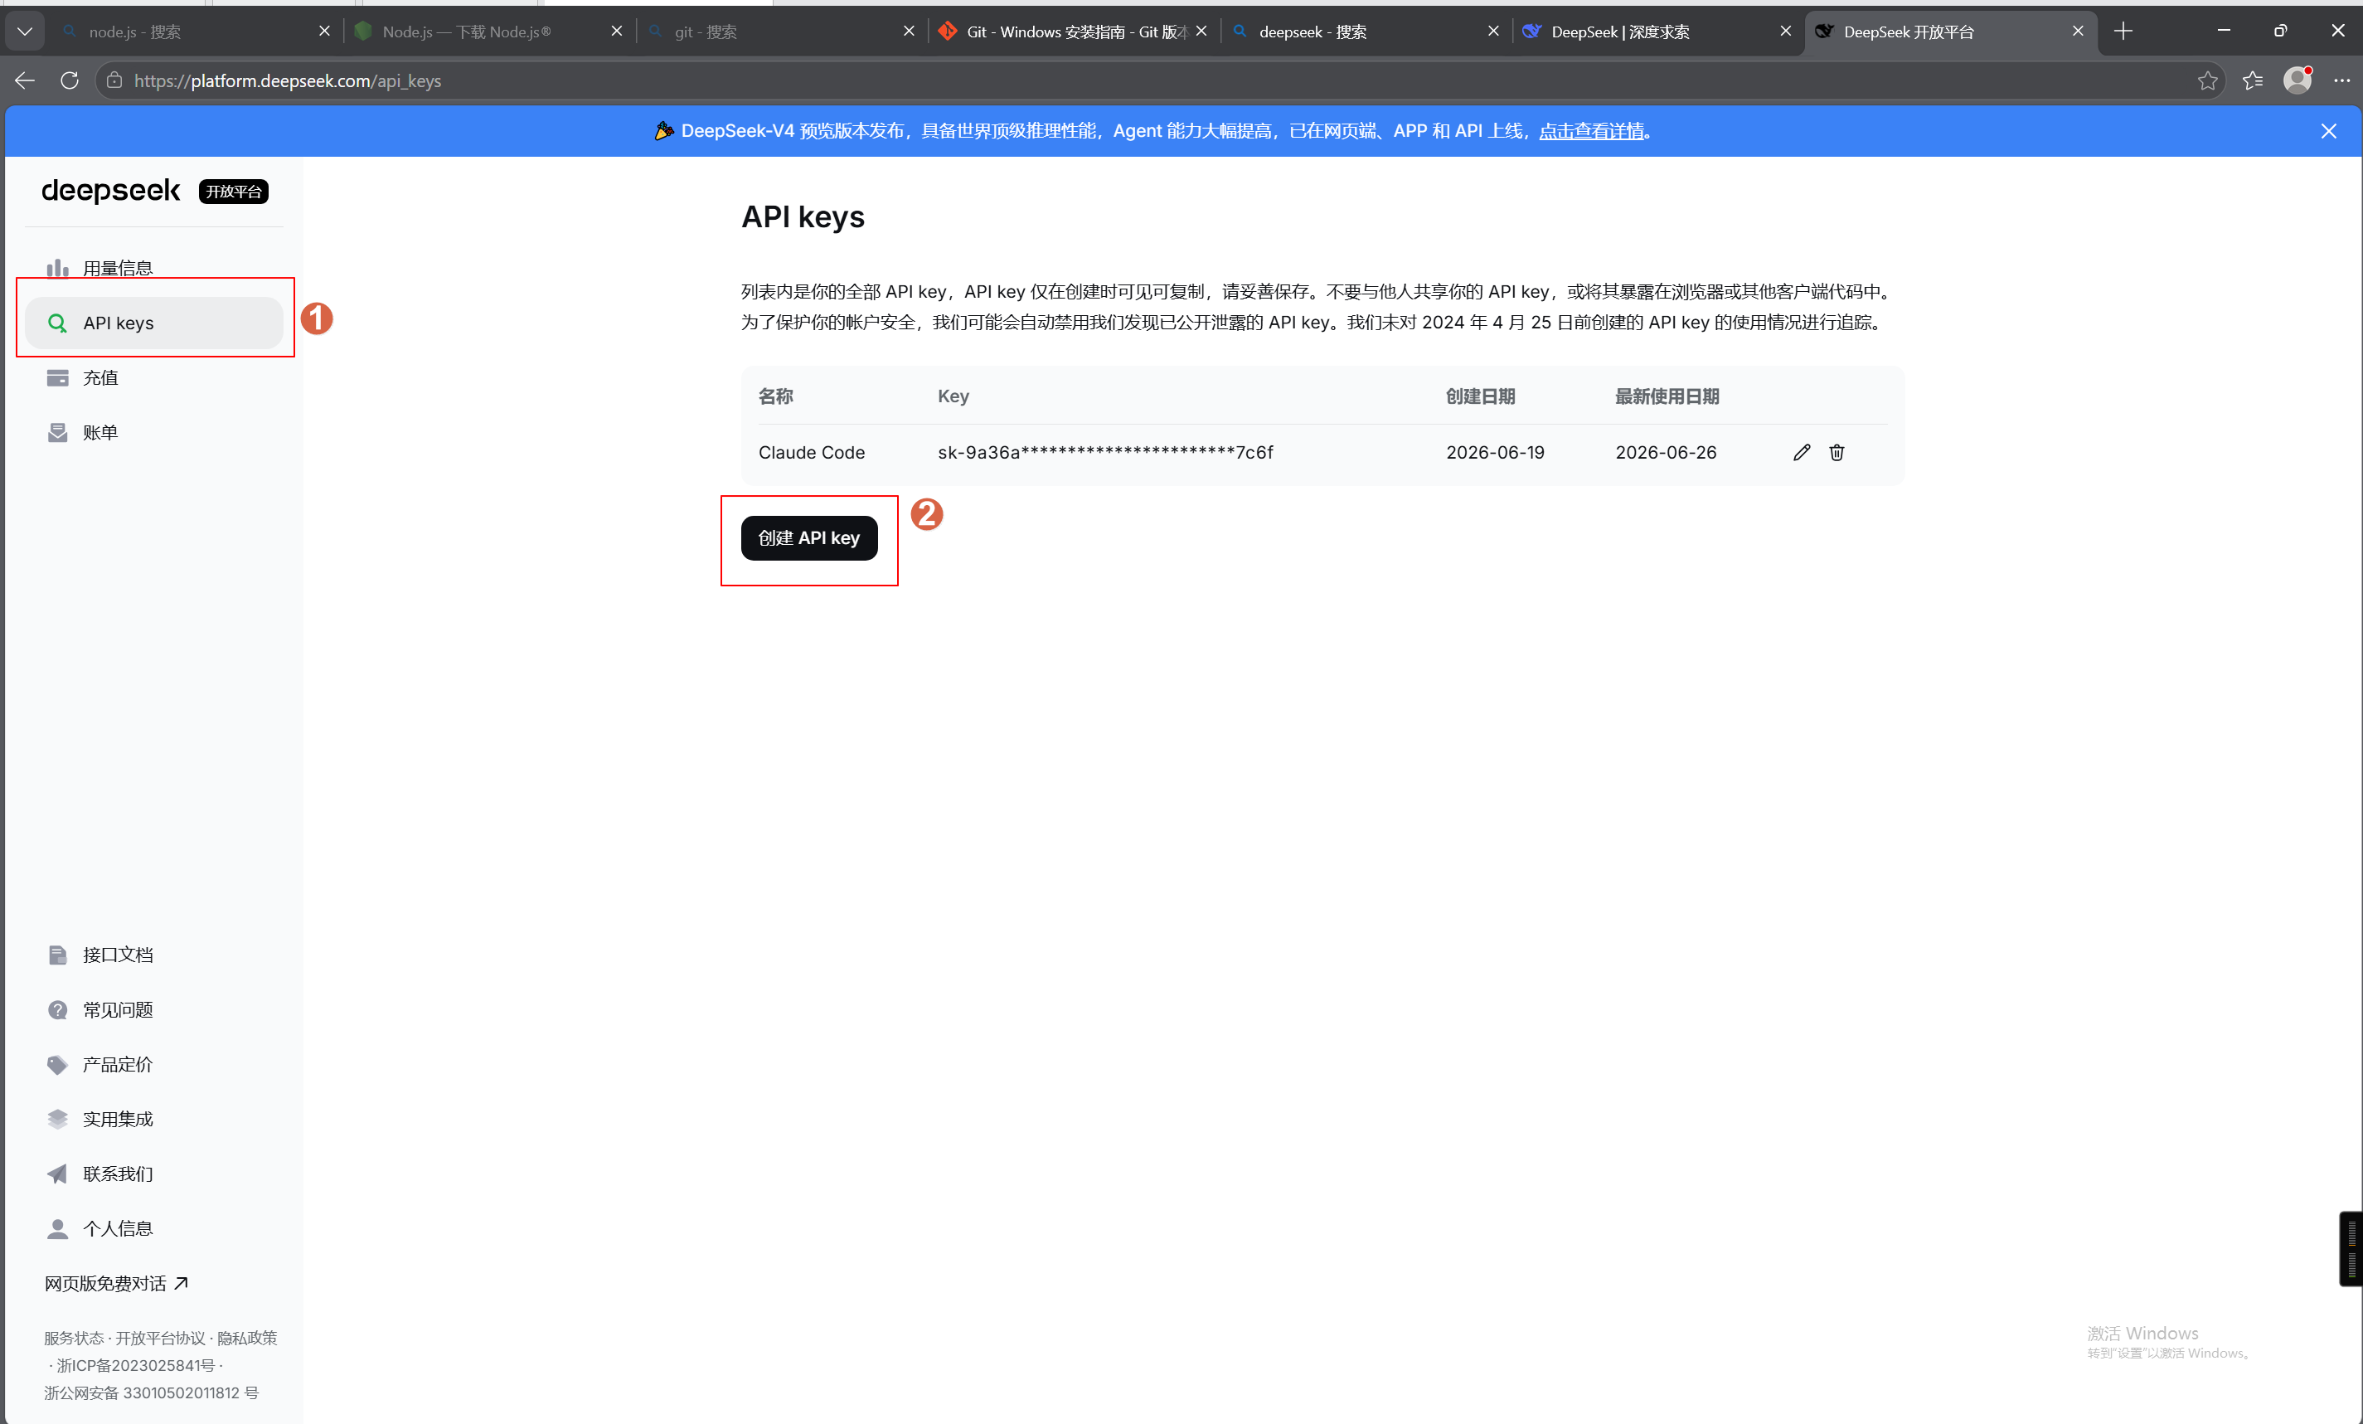Image resolution: width=2363 pixels, height=1424 pixels.
Task: Open the 账单 billing page
Action: tap(153, 432)
